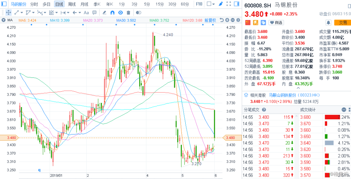Select the 周线 weekly chart tab
The image size is (351, 179).
[x=72, y=4]
